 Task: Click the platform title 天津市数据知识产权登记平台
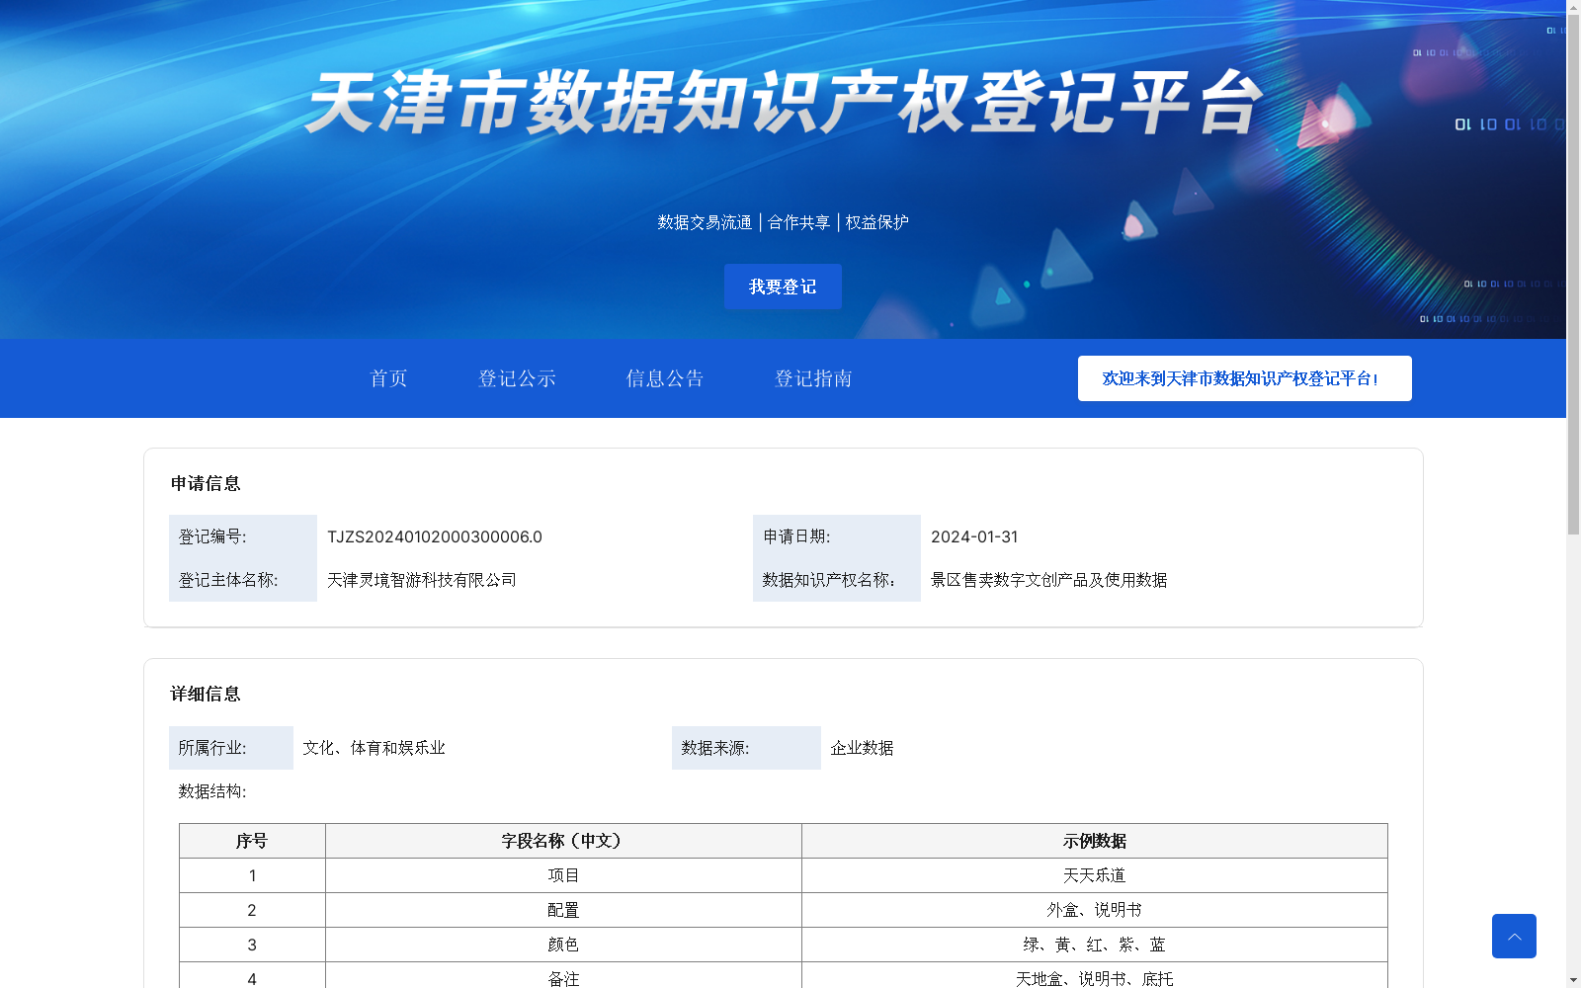coord(784,103)
